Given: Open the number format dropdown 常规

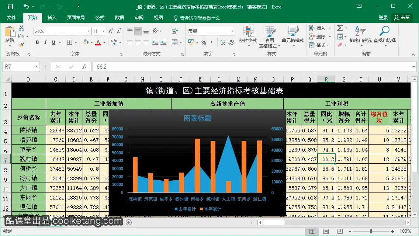Looking at the screenshot, I should [232, 31].
